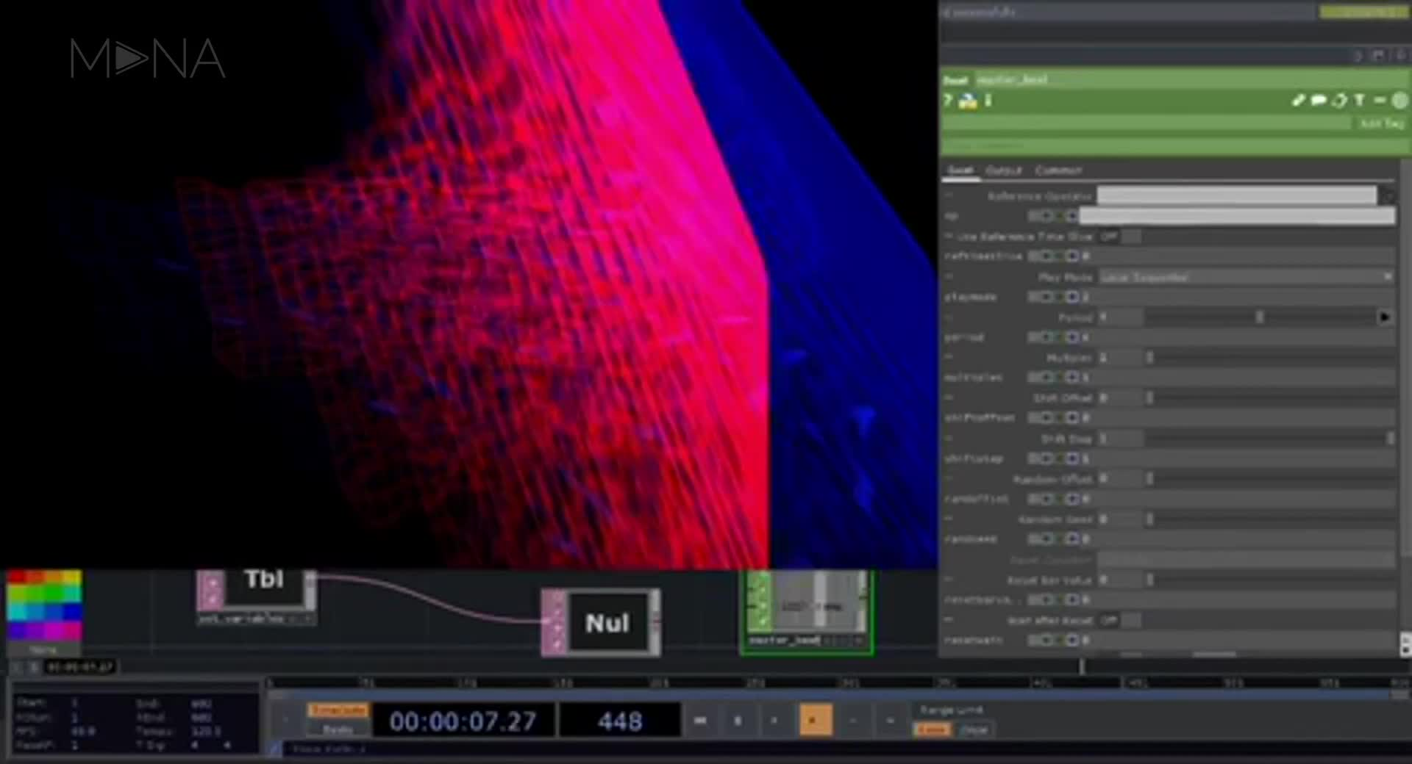This screenshot has width=1412, height=764.
Task: Click the round circle icon in green header
Action: coord(1399,101)
